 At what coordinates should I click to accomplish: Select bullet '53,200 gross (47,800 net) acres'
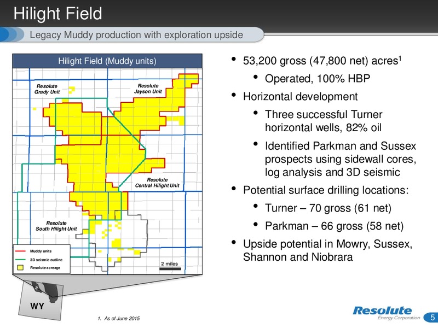coord(322,61)
